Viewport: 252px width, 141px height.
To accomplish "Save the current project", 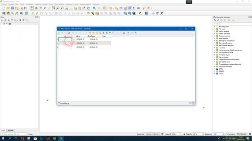I will [x=12, y=8].
